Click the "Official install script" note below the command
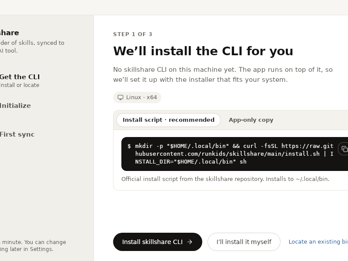The width and height of the screenshot is (348, 261). [225, 179]
